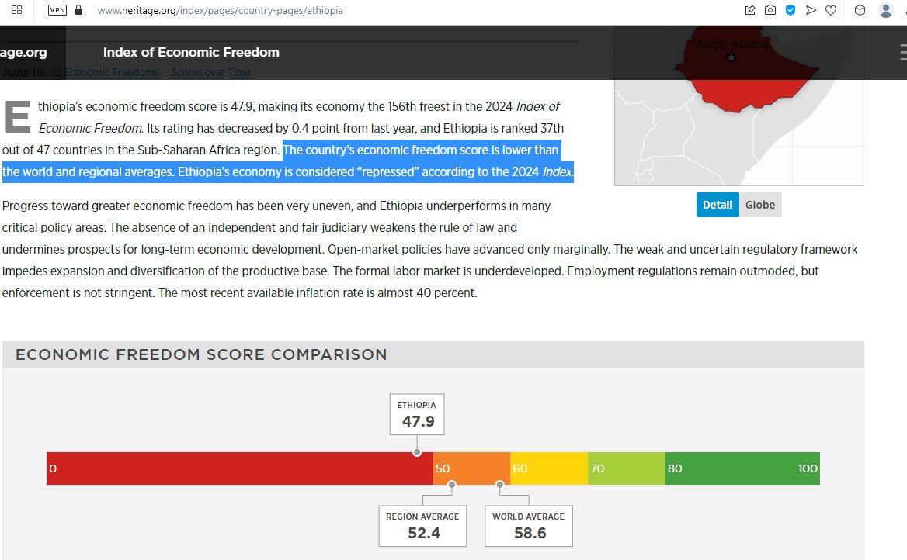Open the cube extensions icon
This screenshot has height=560, width=907.
[860, 10]
